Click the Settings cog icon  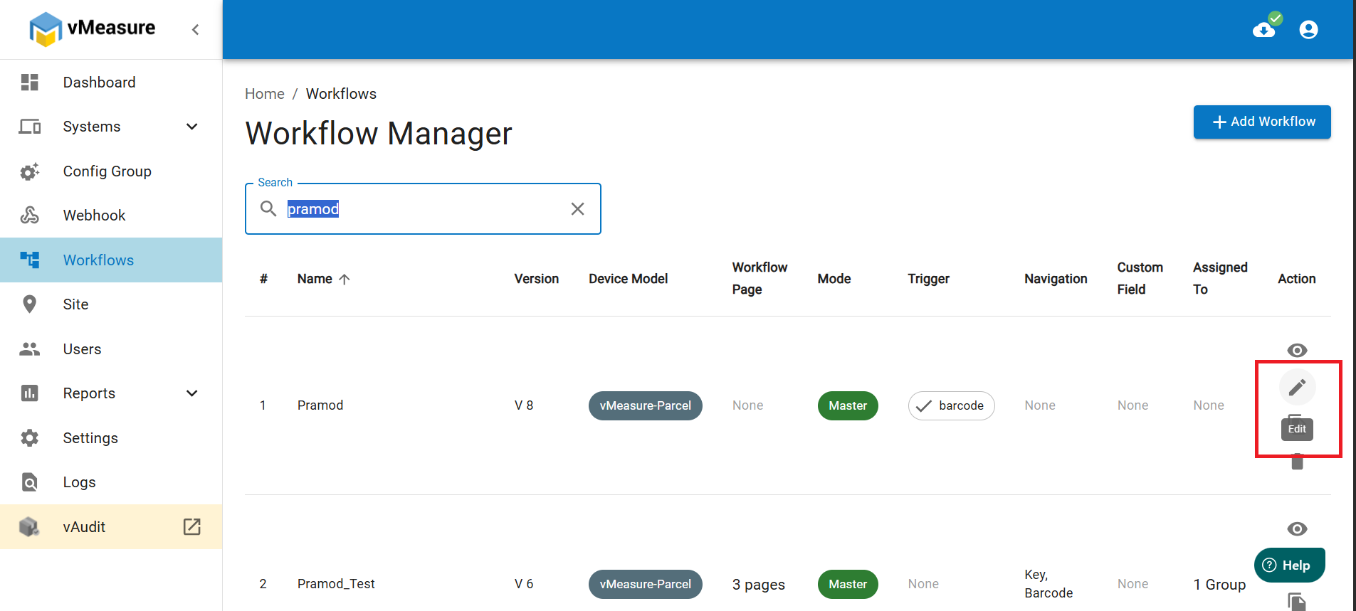pos(29,438)
